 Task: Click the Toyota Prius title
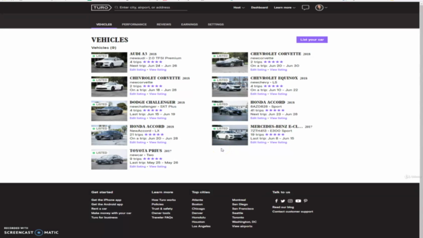(x=146, y=151)
